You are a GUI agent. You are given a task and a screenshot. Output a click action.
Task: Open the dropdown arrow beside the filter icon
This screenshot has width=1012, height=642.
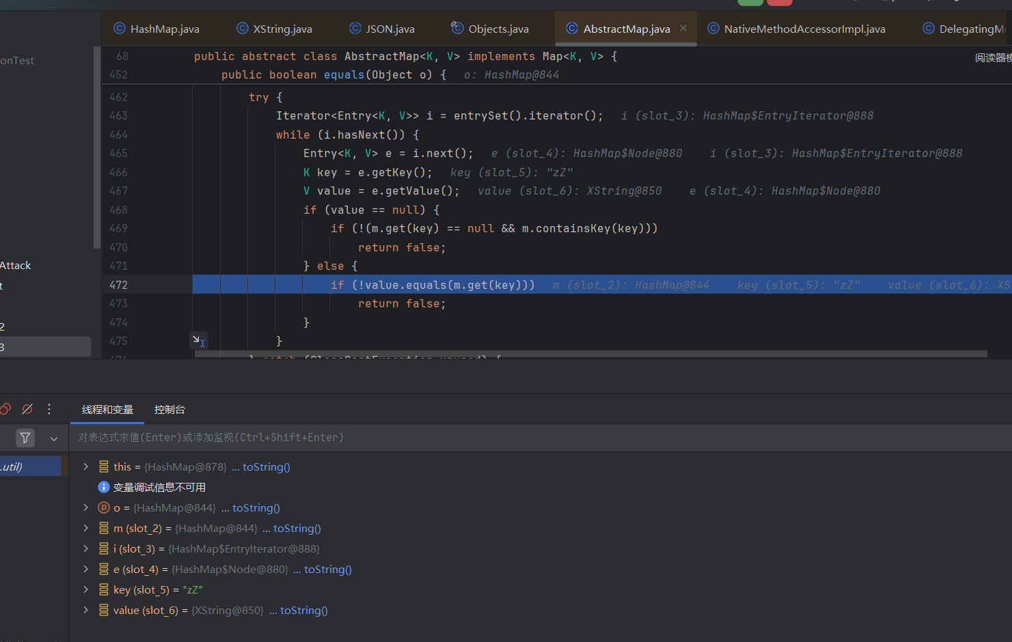54,438
